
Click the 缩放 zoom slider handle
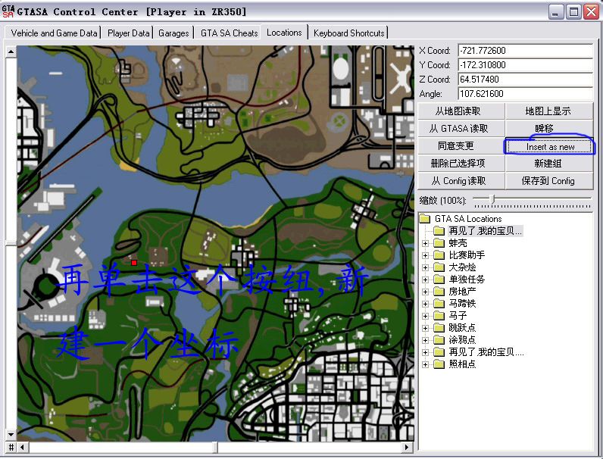pyautogui.click(x=492, y=198)
